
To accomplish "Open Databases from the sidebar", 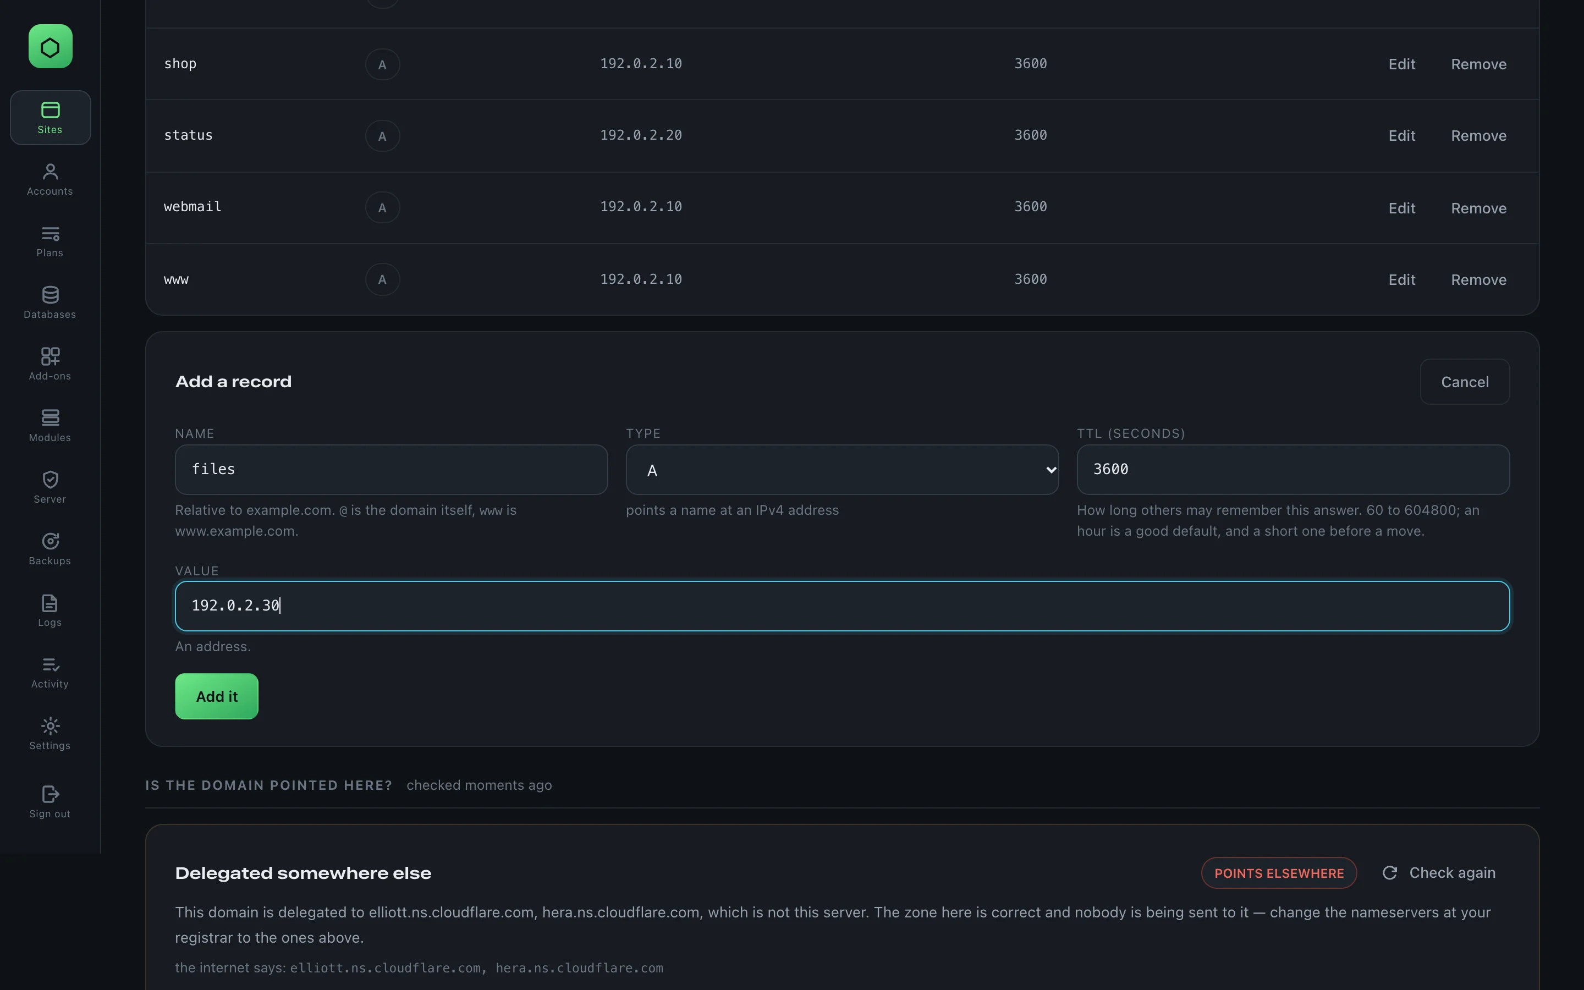I will coord(51,302).
